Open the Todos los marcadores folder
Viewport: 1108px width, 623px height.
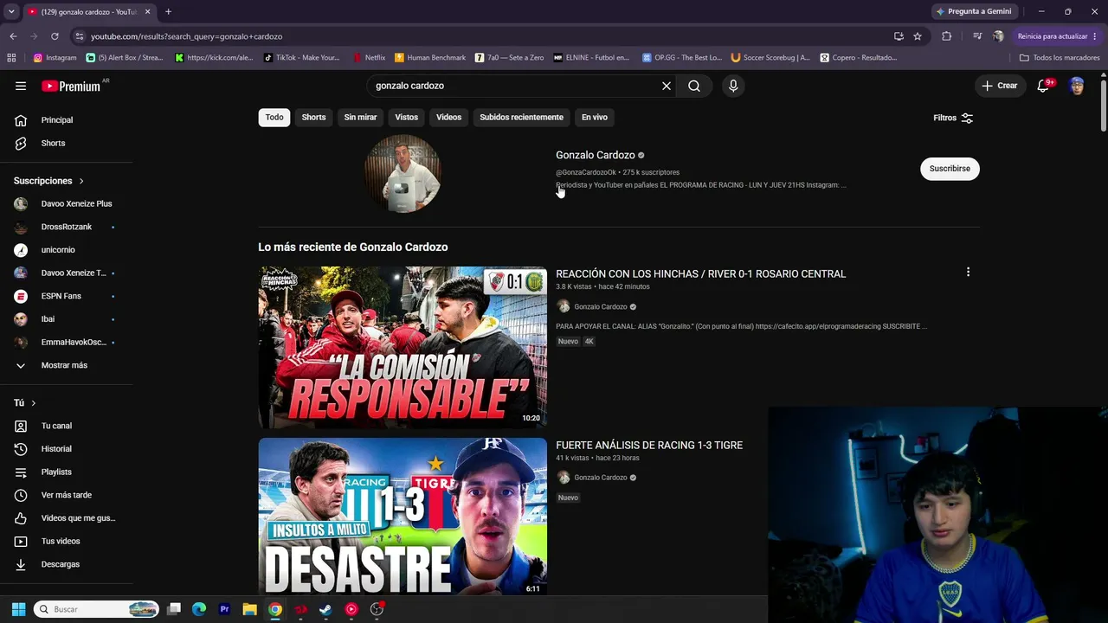[1060, 58]
